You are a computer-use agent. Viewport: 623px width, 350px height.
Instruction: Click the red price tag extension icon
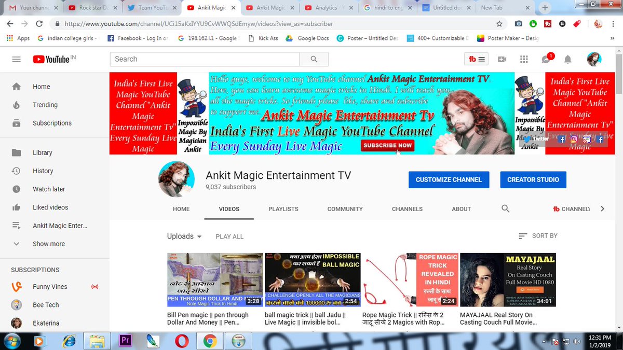(577, 24)
